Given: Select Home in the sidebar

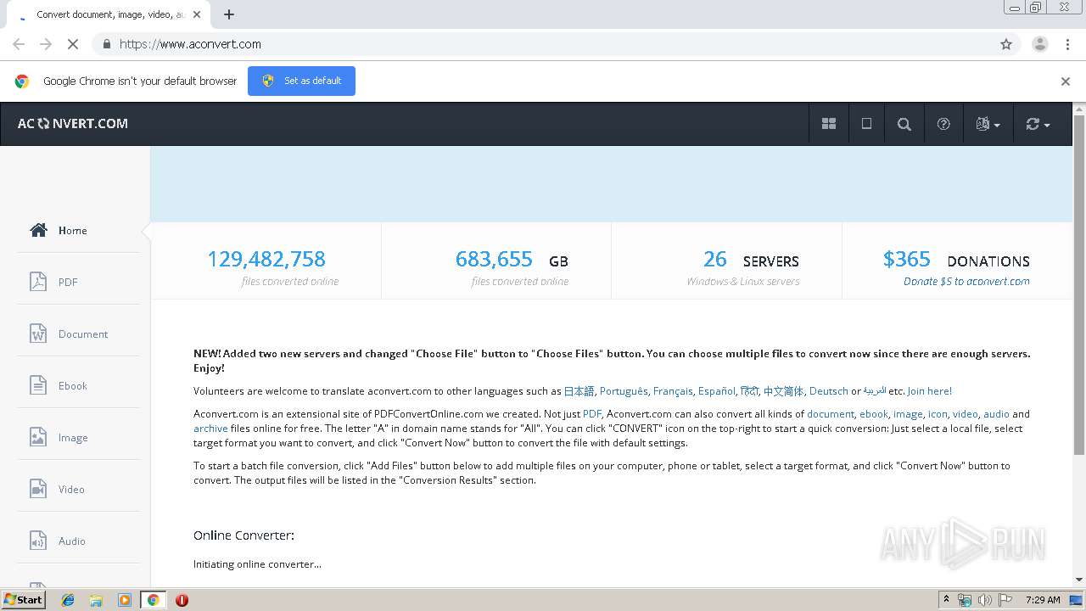Looking at the screenshot, I should pyautogui.click(x=78, y=230).
